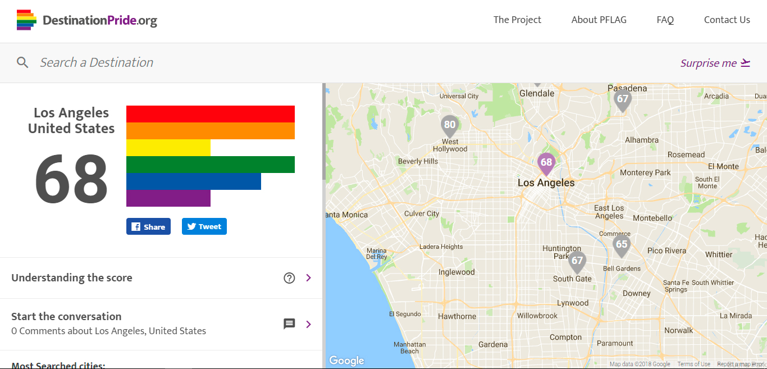The image size is (767, 369).
Task: Click the yellow bar of the flag
Action: (168, 148)
